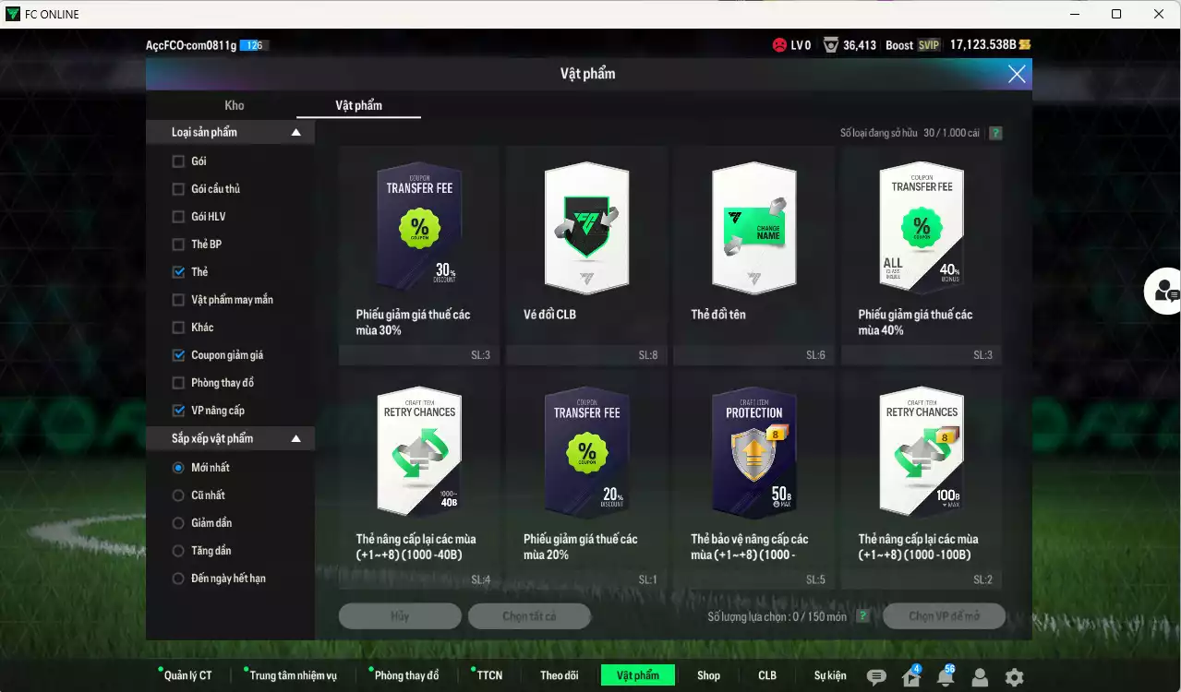Open the profile person icon at bottom right
The height and width of the screenshot is (692, 1181).
click(979, 675)
